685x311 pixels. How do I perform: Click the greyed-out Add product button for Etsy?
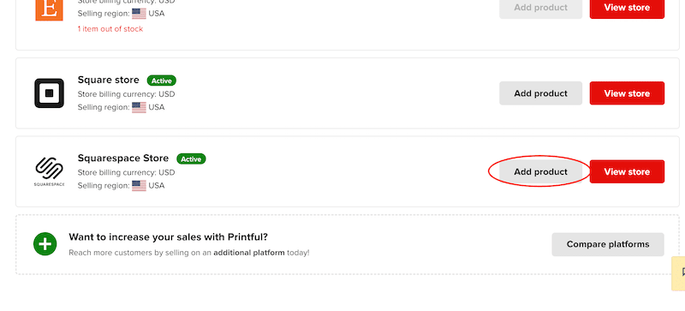click(540, 8)
